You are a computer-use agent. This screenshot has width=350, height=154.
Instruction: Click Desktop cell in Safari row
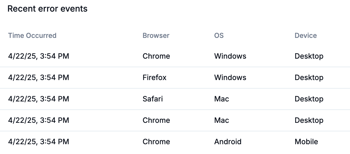pos(309,99)
